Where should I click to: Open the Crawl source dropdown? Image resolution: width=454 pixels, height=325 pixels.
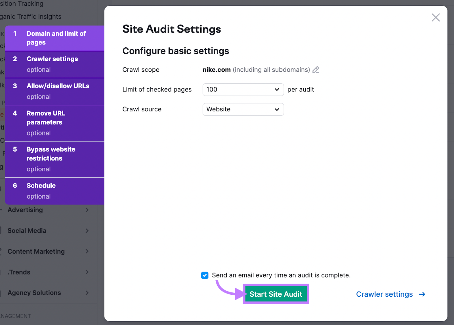coord(243,109)
